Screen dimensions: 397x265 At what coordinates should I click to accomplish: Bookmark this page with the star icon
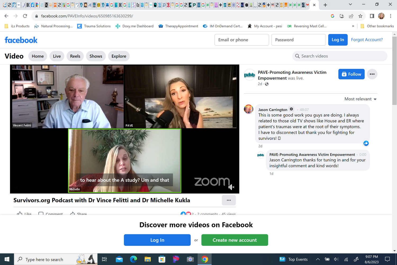click(360, 16)
